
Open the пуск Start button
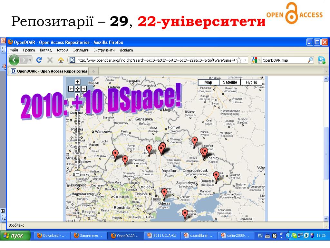pos(15,235)
